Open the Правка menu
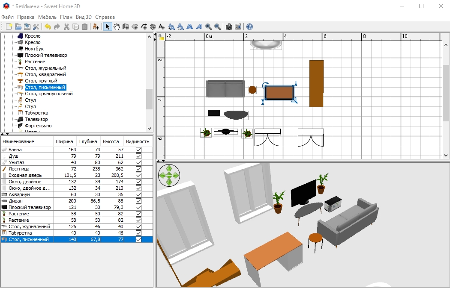This screenshot has width=450, height=288. pos(26,17)
